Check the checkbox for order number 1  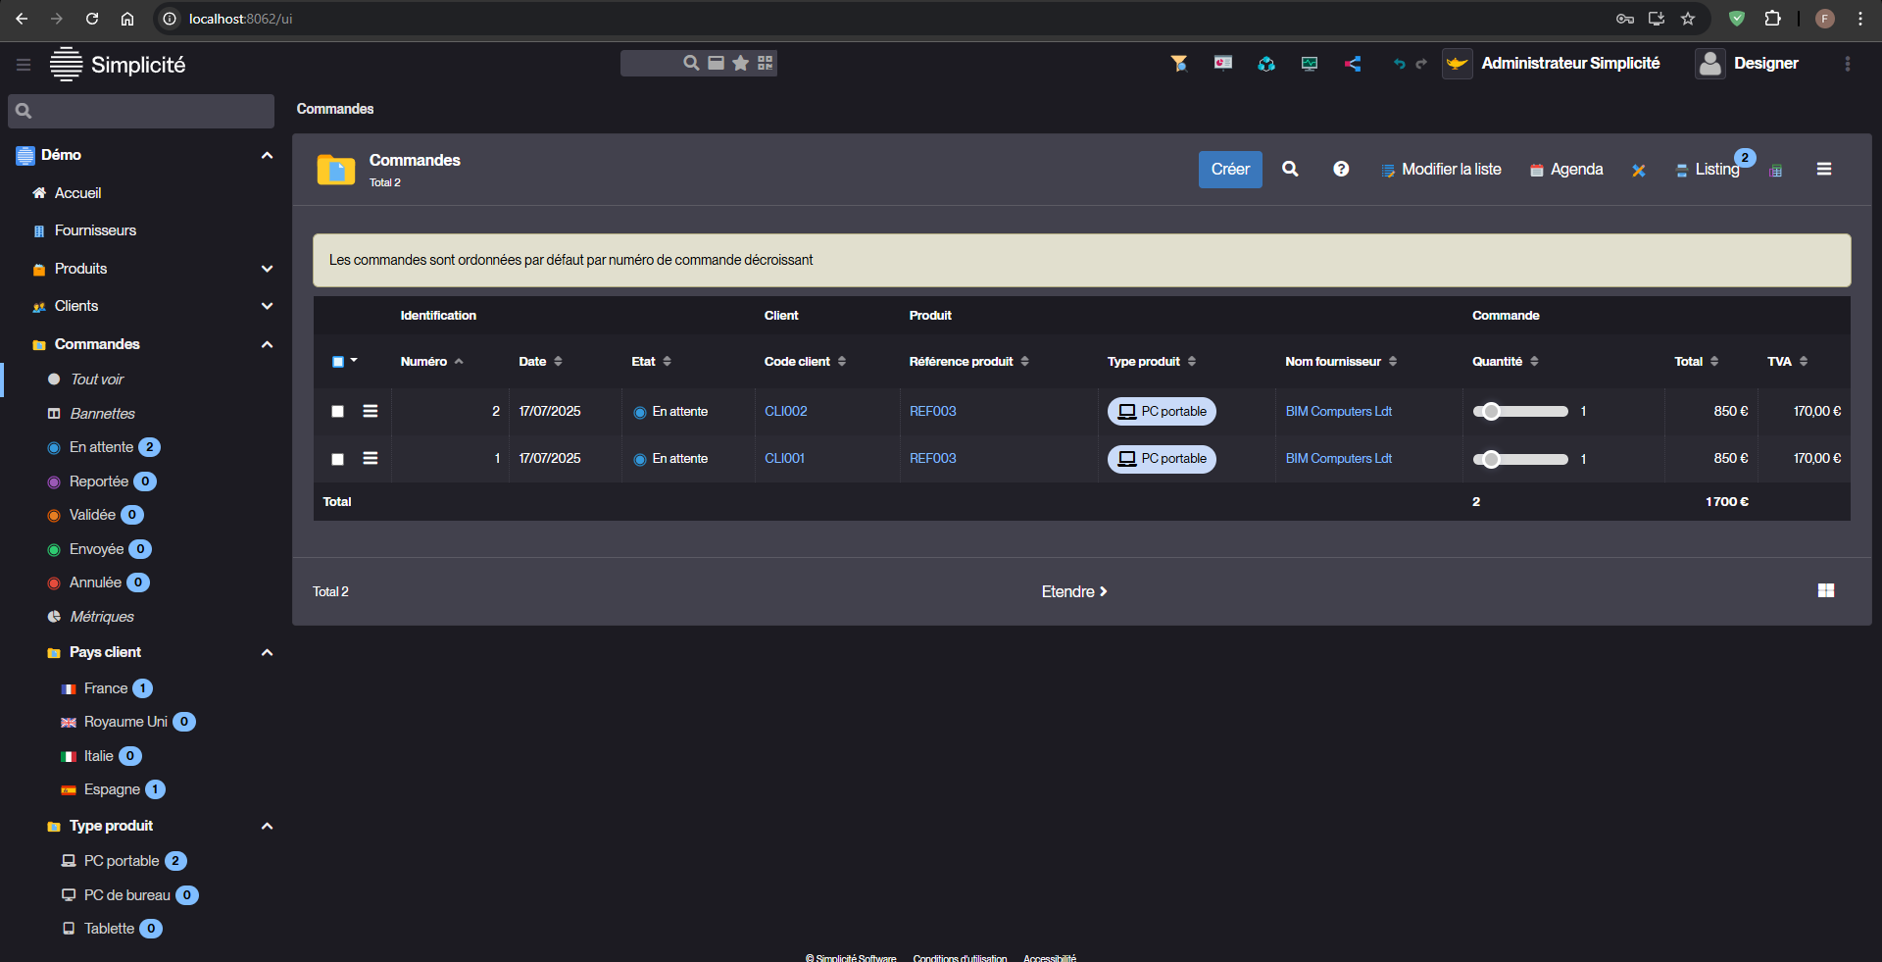point(337,459)
